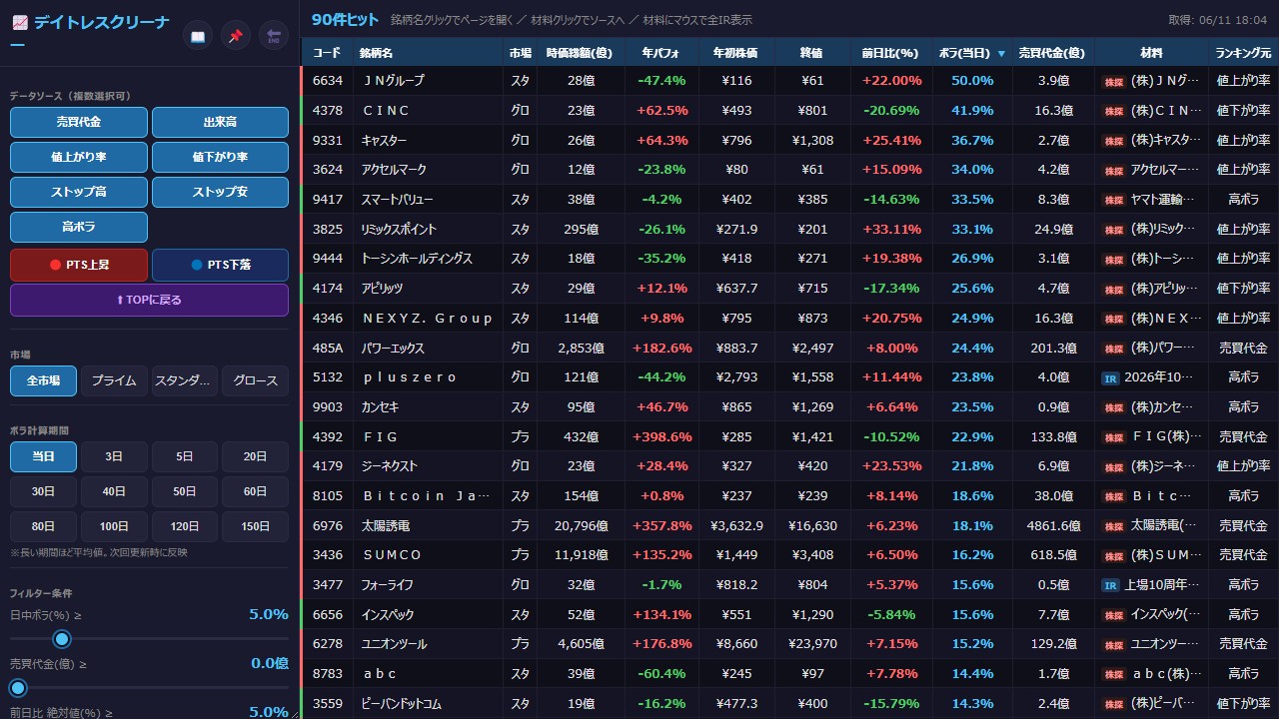This screenshot has height=719, width=1279.
Task: Click the chart logo beside デイトレスクリーナー
Action: click(20, 23)
